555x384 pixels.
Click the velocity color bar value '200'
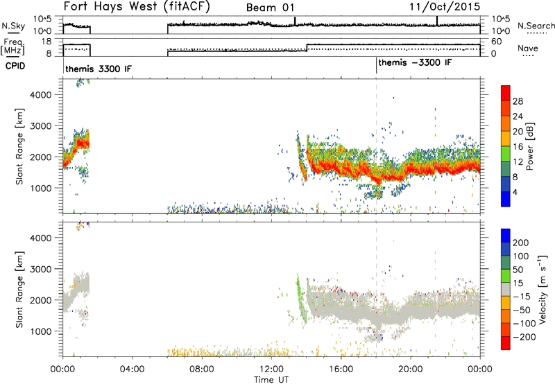pos(521,243)
